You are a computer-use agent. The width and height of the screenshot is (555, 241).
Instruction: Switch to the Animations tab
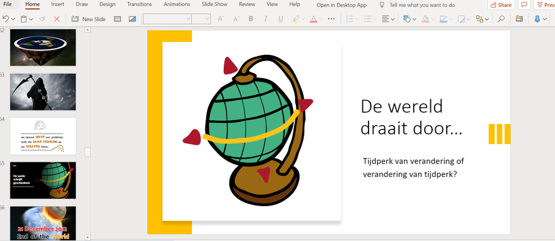177,5
